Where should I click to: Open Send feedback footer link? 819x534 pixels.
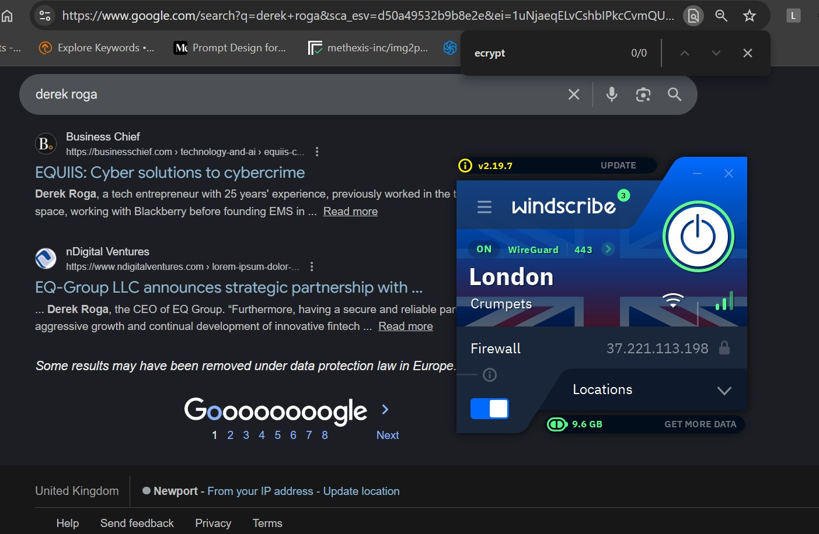click(137, 523)
